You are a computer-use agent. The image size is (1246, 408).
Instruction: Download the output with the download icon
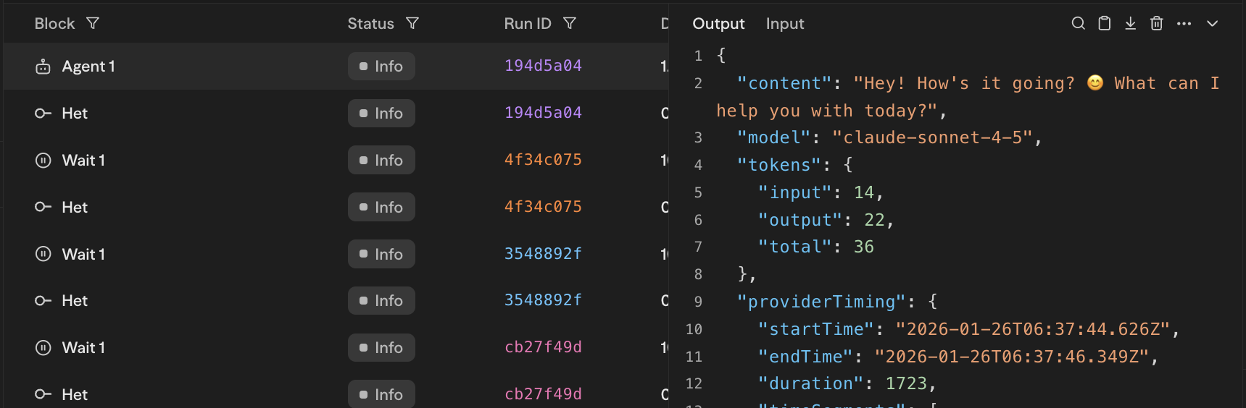click(1130, 23)
